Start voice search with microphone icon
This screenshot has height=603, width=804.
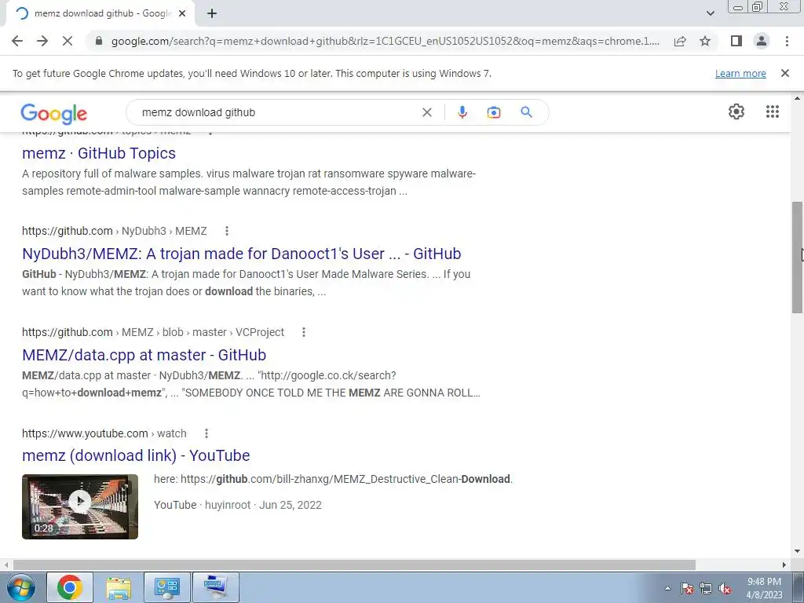[x=462, y=112]
